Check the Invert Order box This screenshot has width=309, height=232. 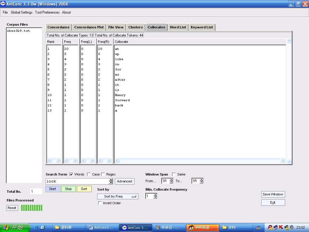[100, 203]
